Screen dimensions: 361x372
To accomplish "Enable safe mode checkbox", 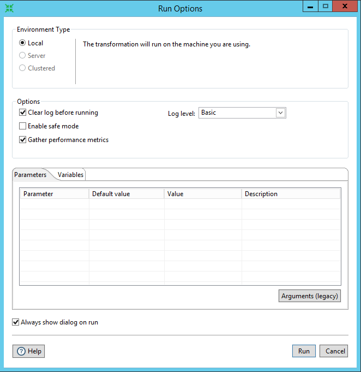I will [23, 126].
